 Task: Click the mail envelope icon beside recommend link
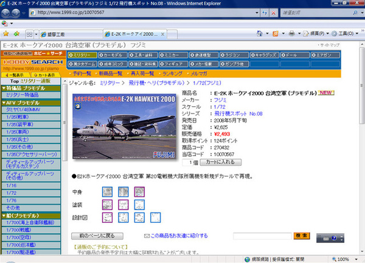[x=147, y=236]
